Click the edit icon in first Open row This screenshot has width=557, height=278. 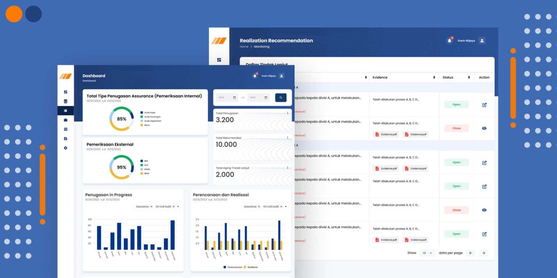click(x=484, y=105)
